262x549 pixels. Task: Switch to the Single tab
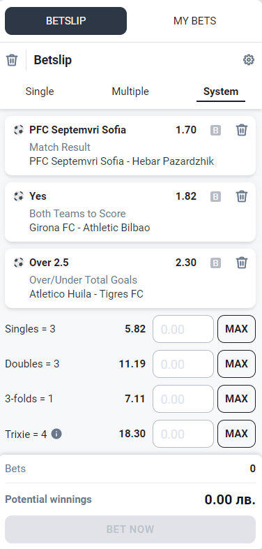click(x=40, y=91)
